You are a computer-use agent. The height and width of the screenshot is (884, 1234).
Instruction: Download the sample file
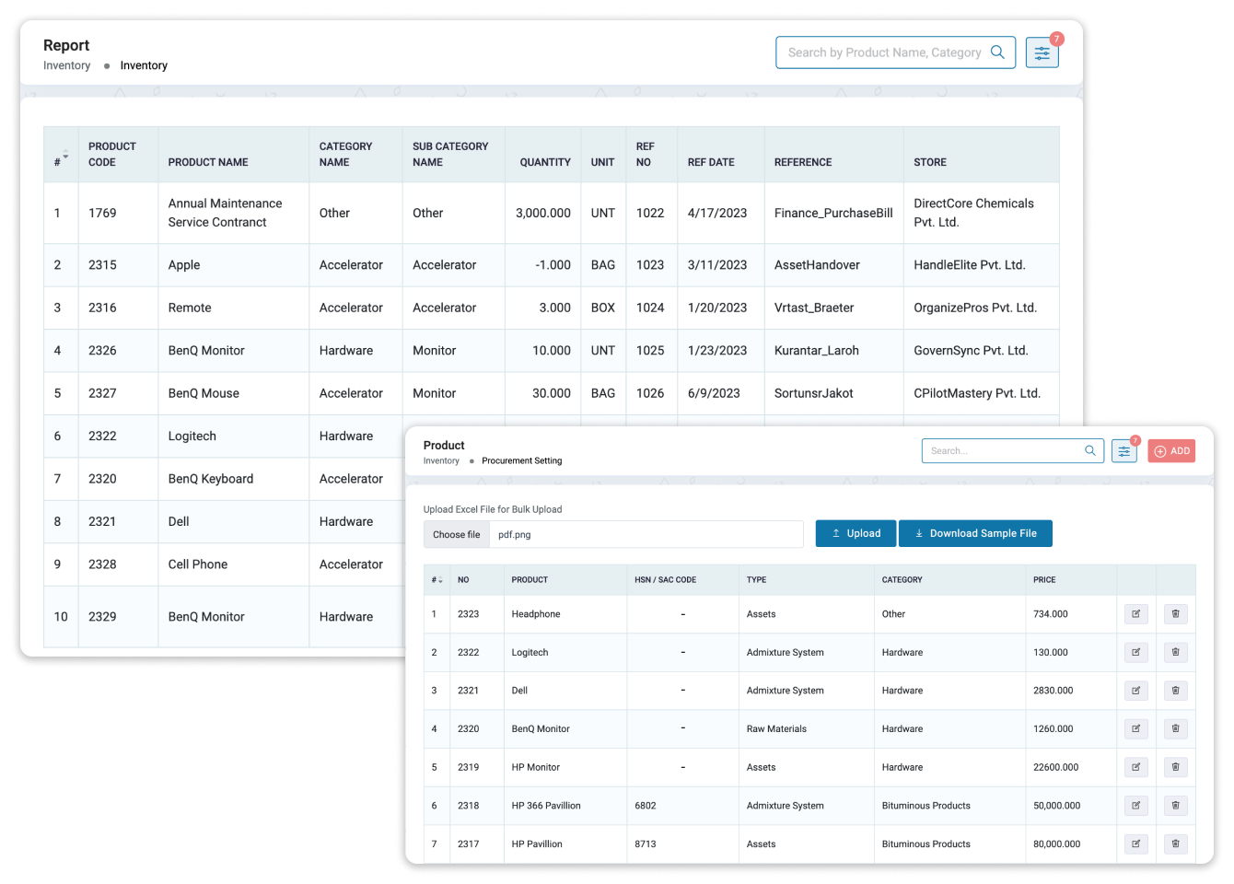[975, 533]
